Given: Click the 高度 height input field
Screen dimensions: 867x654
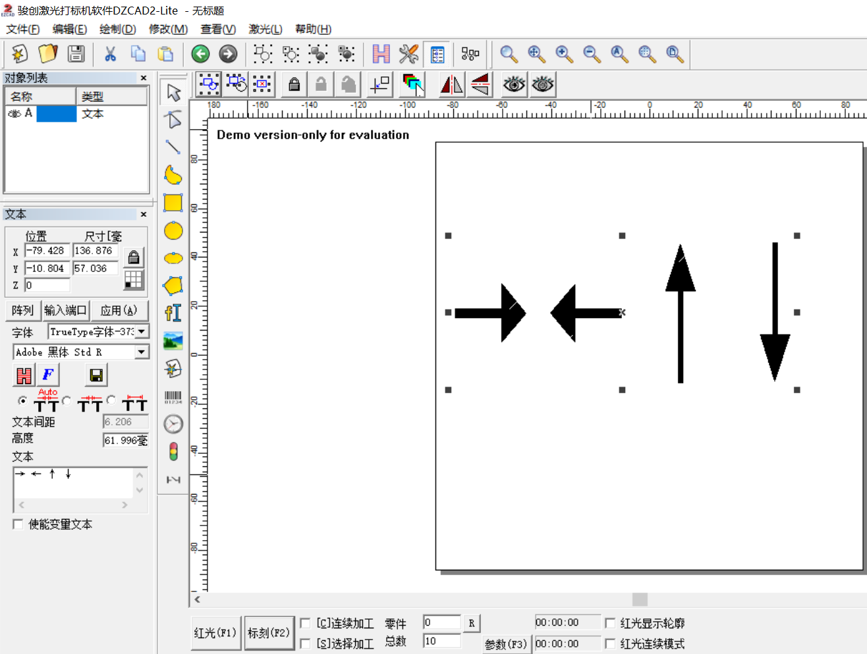Looking at the screenshot, I should 126,441.
